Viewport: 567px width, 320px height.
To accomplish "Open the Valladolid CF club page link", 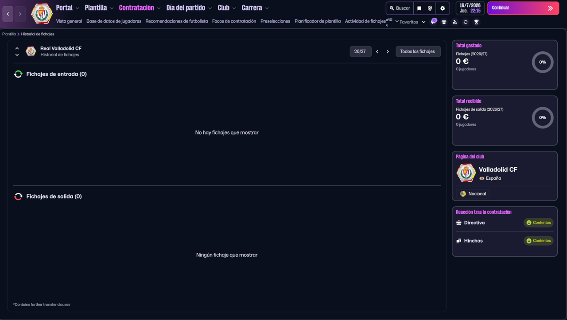I will pyautogui.click(x=497, y=170).
